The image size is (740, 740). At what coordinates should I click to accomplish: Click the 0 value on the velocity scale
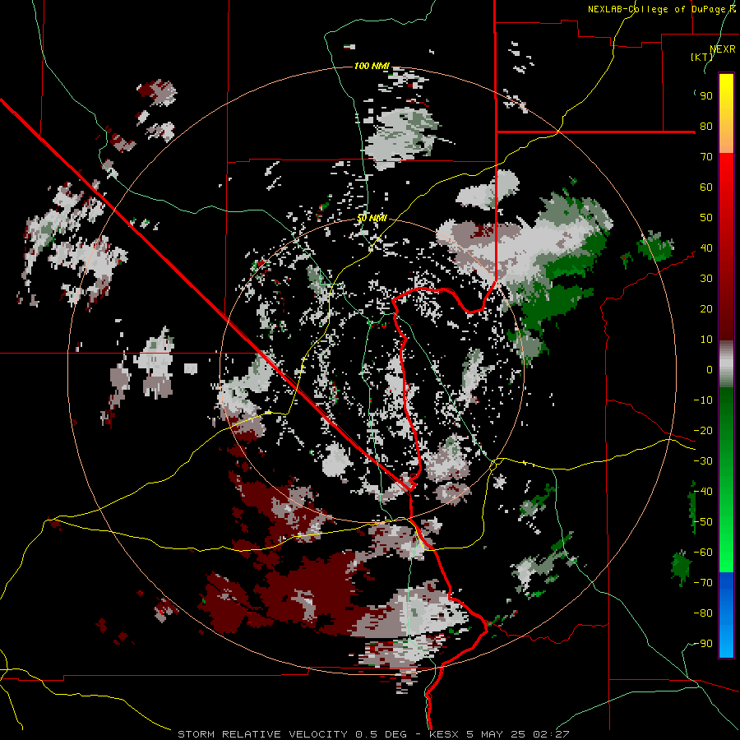click(x=710, y=370)
